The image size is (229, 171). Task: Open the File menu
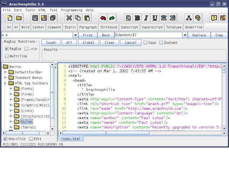tap(6, 10)
